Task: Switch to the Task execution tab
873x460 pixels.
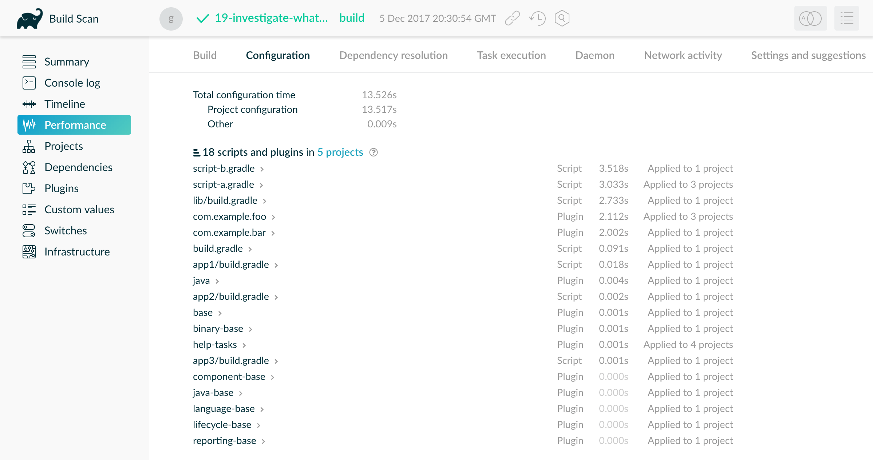Action: coord(511,55)
